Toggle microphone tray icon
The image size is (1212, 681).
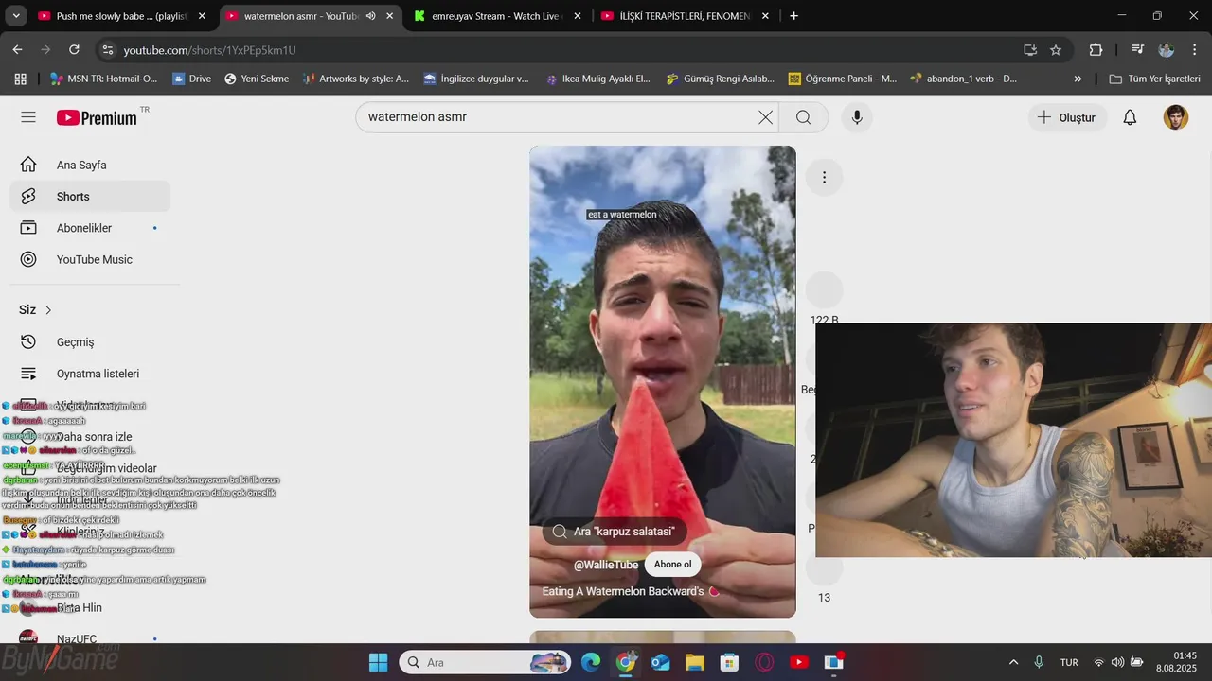coord(1039,662)
